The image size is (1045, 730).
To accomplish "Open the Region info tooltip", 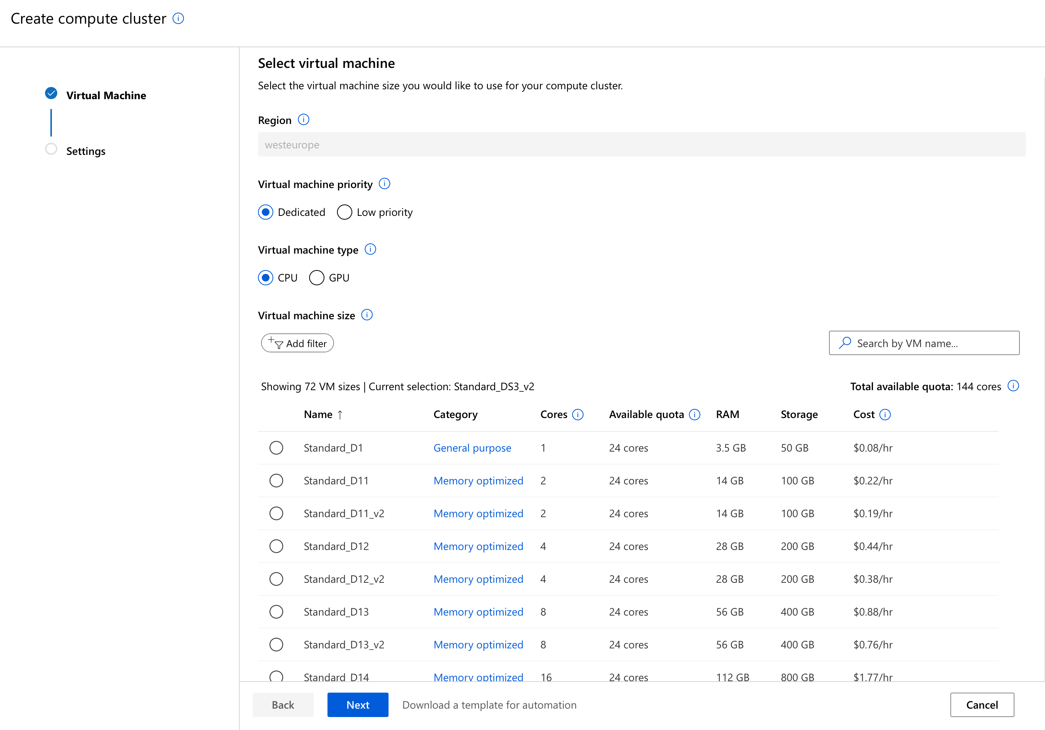I will tap(303, 120).
